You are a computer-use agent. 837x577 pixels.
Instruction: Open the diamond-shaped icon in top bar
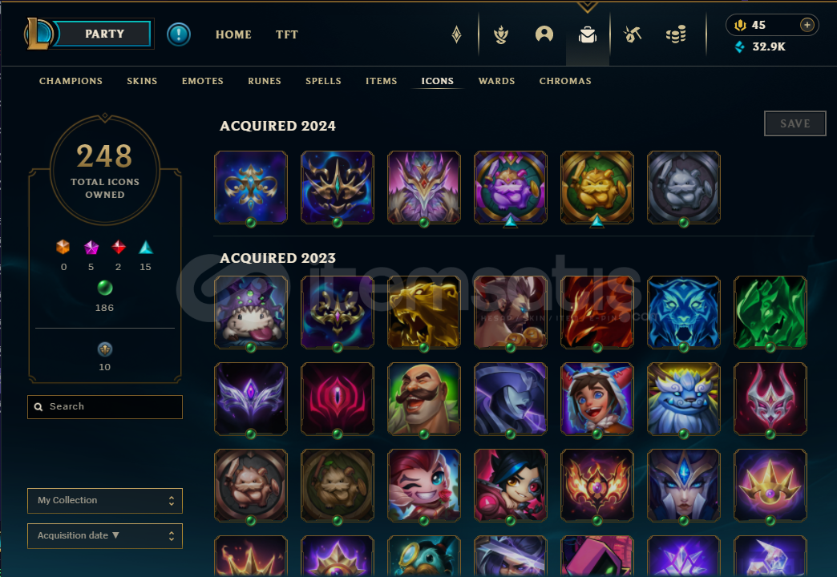[456, 34]
